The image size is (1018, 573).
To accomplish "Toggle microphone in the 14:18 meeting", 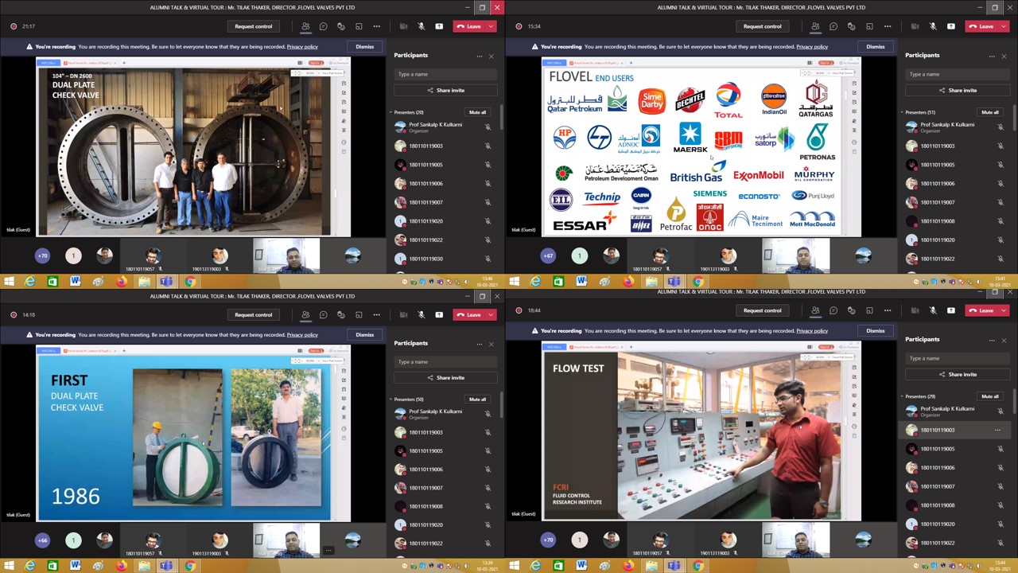I will tap(422, 314).
